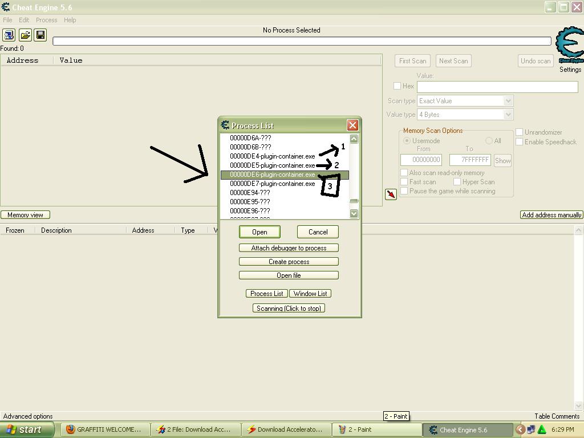Click the From address field
The width and height of the screenshot is (584, 438).
pyautogui.click(x=421, y=160)
